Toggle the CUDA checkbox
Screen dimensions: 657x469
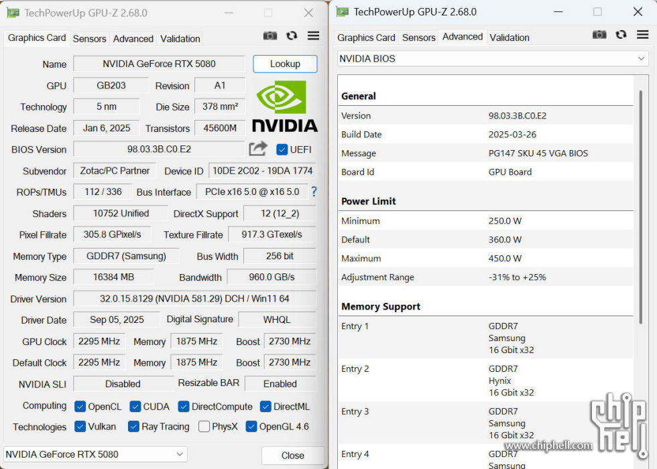pos(135,407)
